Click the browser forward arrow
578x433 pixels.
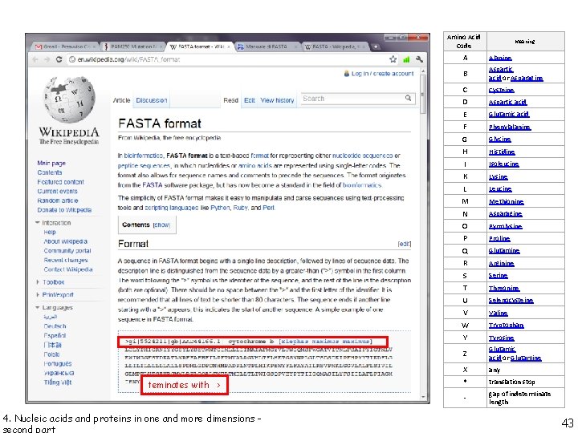[47, 59]
